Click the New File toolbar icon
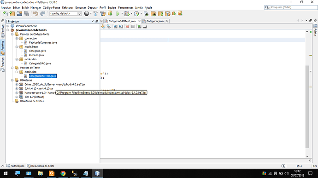This screenshot has width=318, height=178. [5, 13]
